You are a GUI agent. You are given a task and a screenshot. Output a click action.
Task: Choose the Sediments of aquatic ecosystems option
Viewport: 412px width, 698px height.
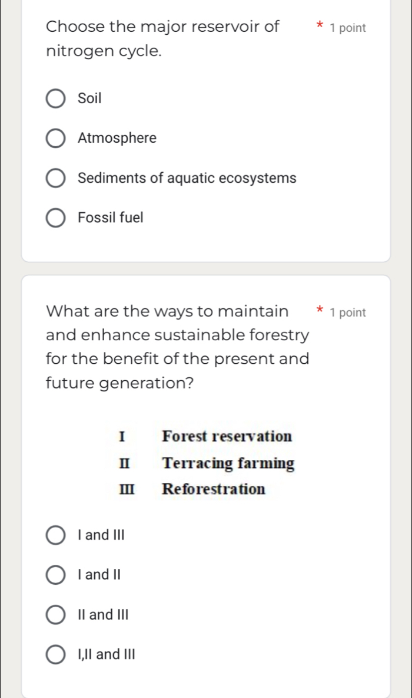coord(55,178)
